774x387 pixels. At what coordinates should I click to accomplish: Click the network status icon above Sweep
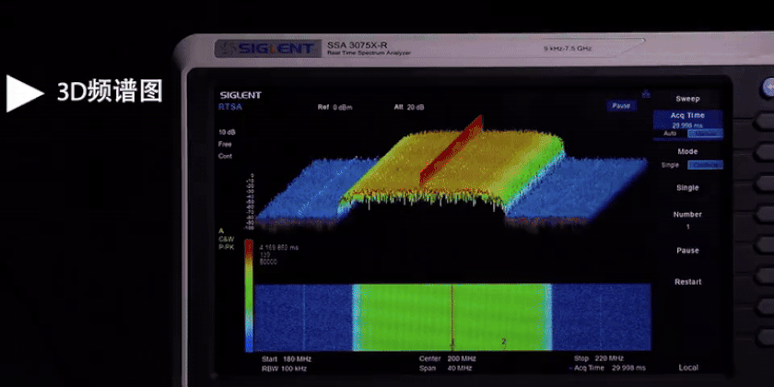pyautogui.click(x=646, y=93)
